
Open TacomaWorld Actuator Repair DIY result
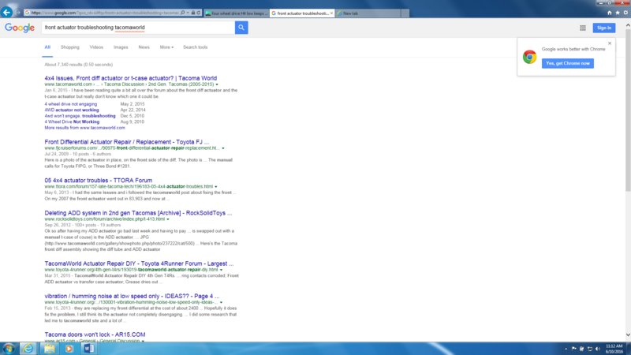pyautogui.click(x=140, y=263)
